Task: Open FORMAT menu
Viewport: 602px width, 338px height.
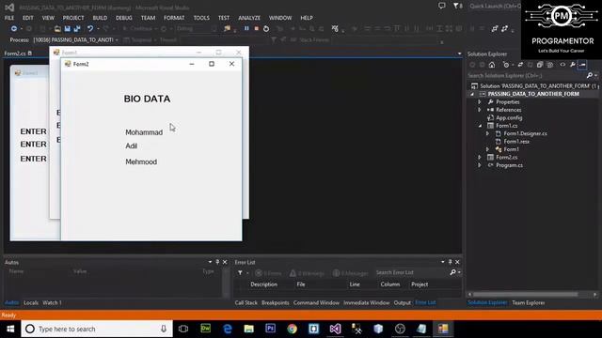Action: (174, 18)
